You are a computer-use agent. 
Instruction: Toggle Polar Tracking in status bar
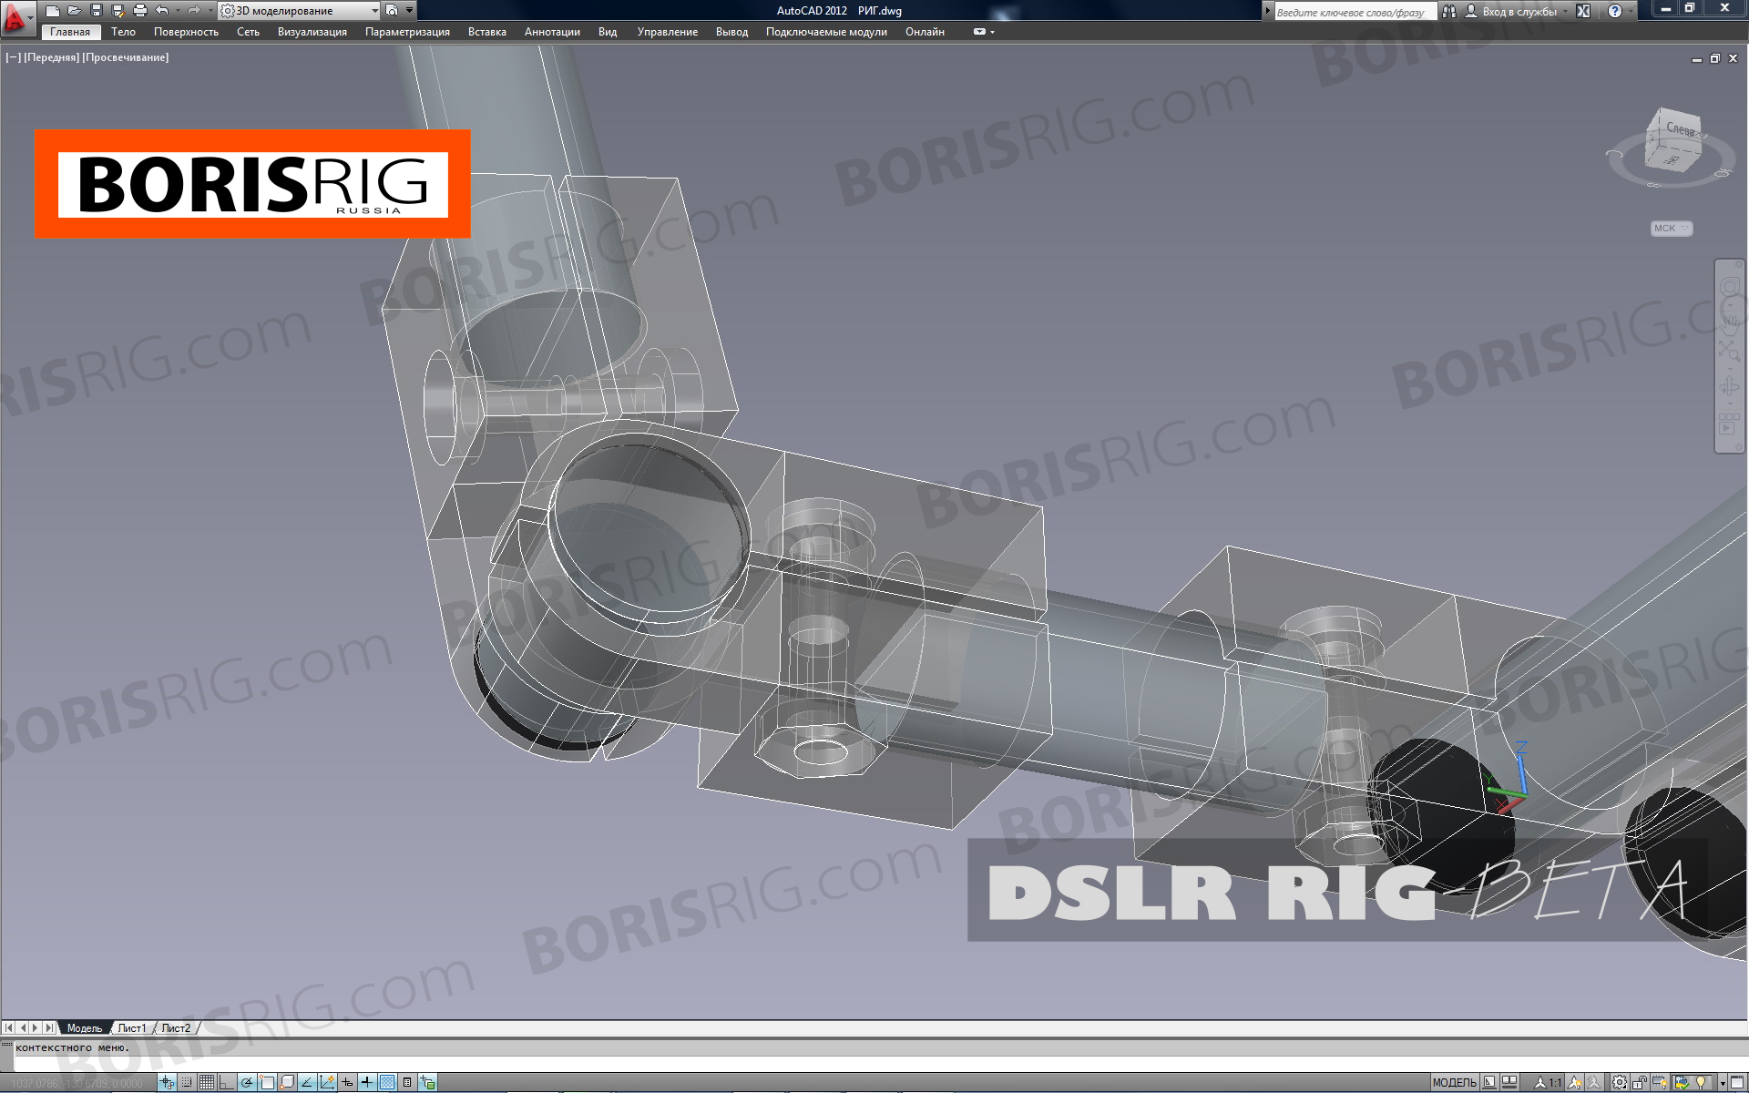tap(247, 1083)
